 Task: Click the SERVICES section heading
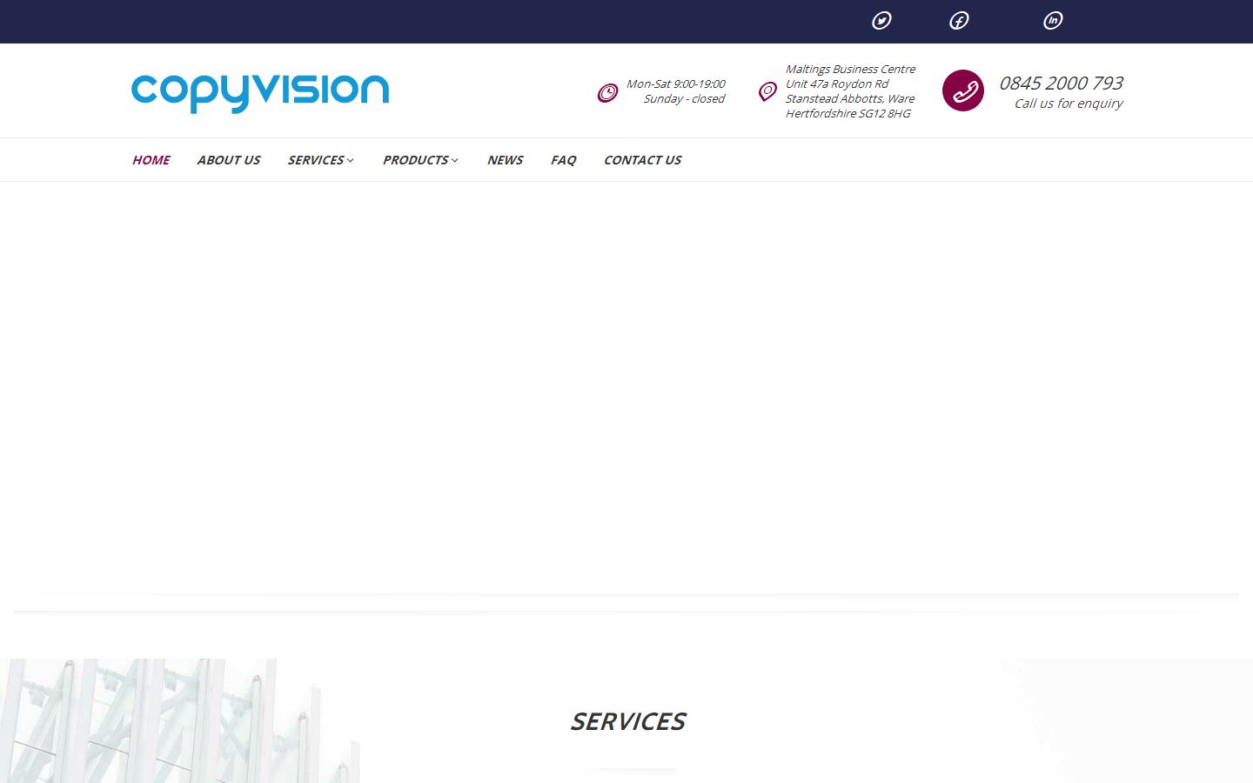pyautogui.click(x=628, y=720)
